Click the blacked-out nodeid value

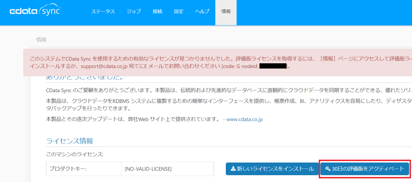point(273,66)
